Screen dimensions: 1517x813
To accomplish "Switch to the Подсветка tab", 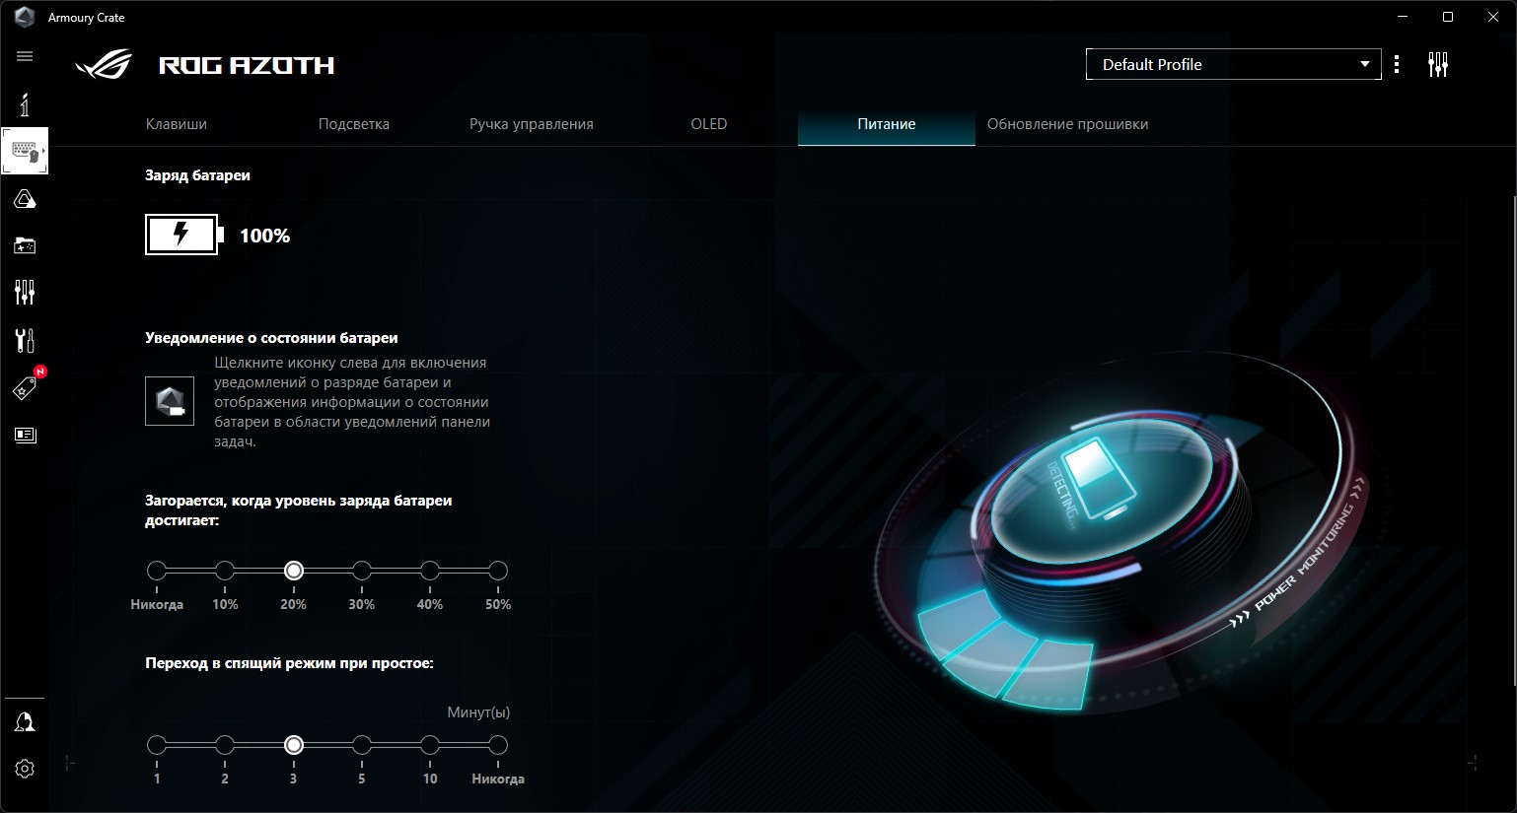I will coord(354,124).
